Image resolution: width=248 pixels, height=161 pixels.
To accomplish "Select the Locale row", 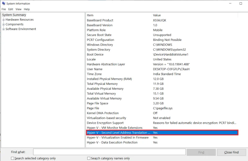I will [x=162, y=59].
